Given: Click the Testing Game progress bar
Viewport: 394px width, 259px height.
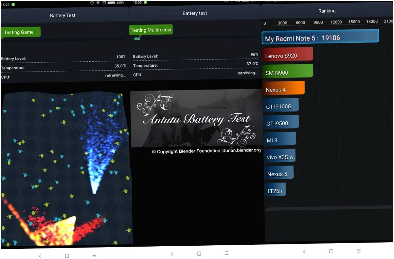Looking at the screenshot, I should tap(63, 39).
